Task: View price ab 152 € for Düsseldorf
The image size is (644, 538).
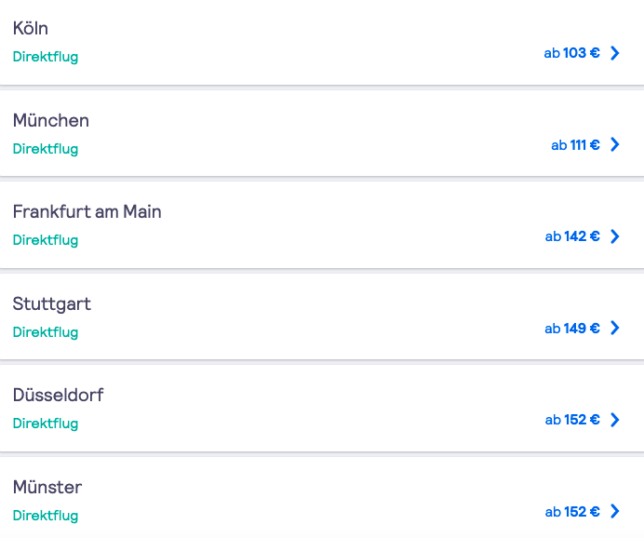Action: (572, 420)
